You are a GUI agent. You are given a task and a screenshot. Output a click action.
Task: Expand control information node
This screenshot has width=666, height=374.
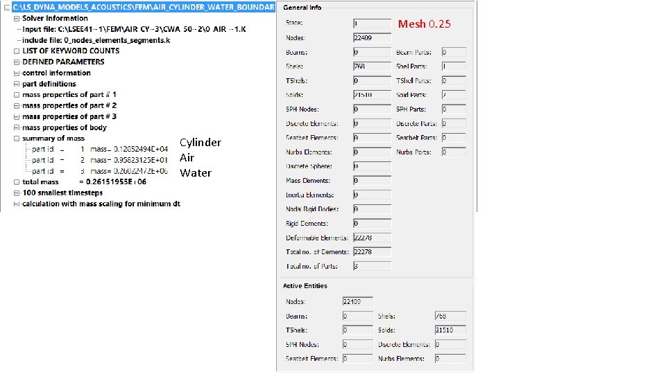pyautogui.click(x=17, y=73)
